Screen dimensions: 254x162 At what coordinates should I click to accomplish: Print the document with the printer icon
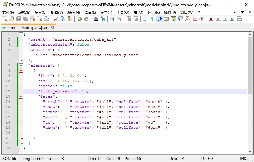tap(46, 19)
